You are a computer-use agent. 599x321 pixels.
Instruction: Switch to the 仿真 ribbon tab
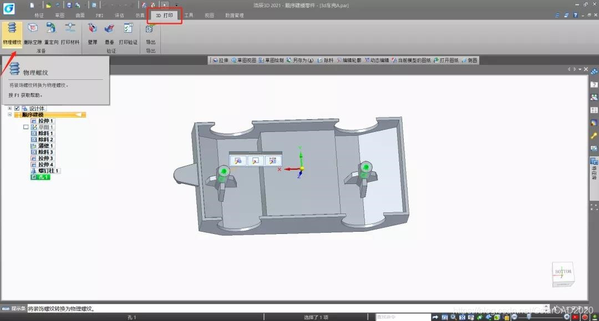point(140,16)
